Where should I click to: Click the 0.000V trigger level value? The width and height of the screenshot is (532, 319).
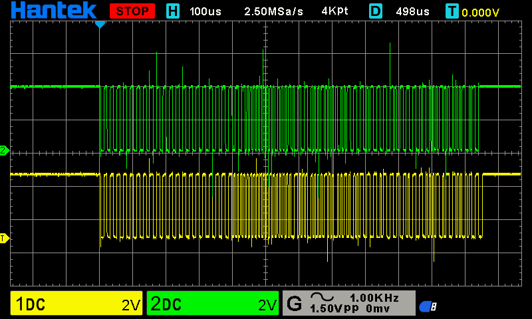pos(480,13)
